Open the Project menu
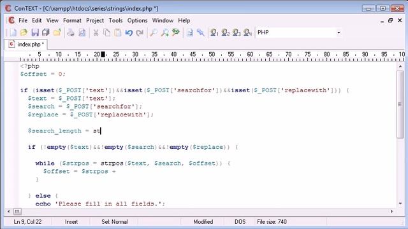This screenshot has width=408, height=229. click(95, 20)
